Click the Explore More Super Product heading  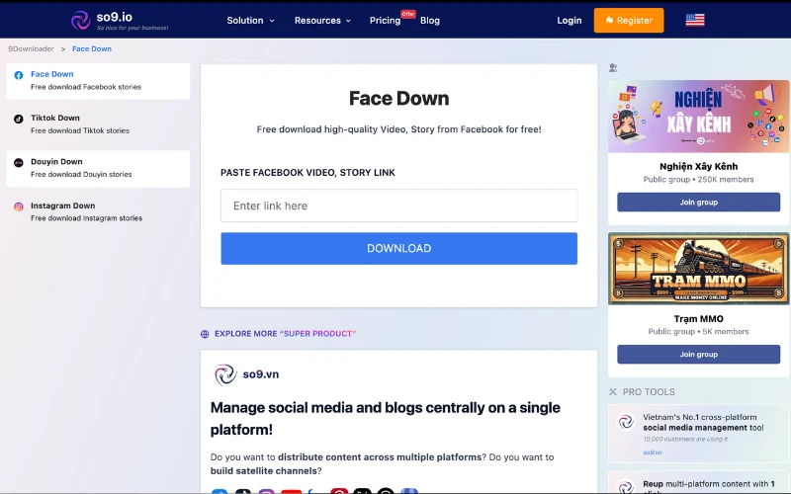[285, 334]
